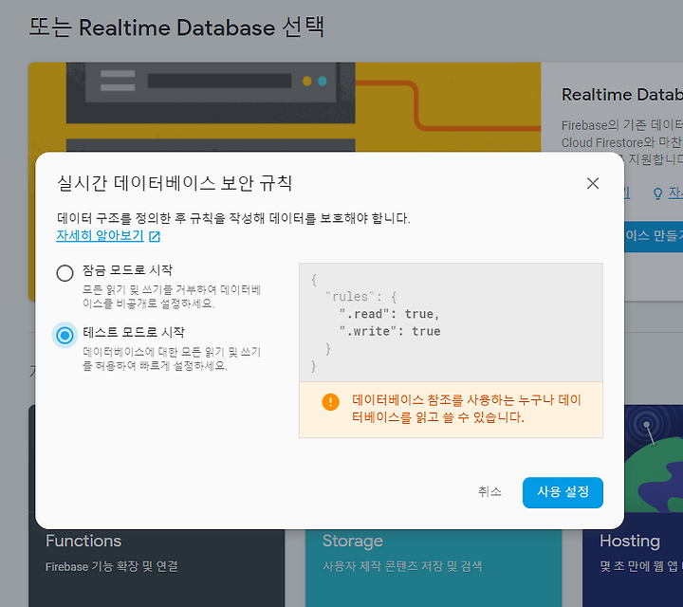Click 사용자 제작 콘텐츠 저장 및 검색 text

click(402, 566)
